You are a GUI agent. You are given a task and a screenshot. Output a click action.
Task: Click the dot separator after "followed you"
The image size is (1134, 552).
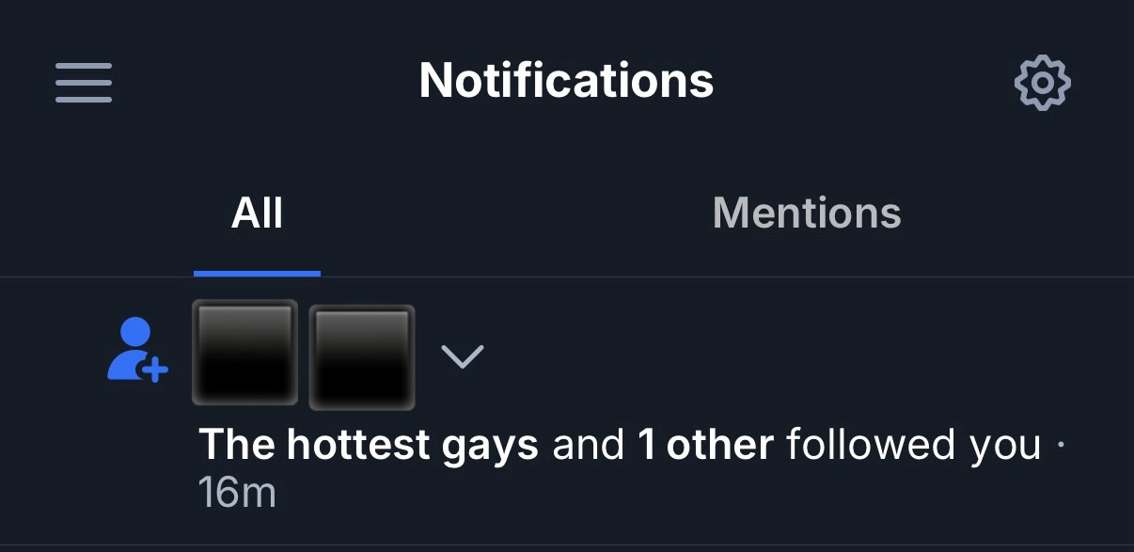(1062, 444)
